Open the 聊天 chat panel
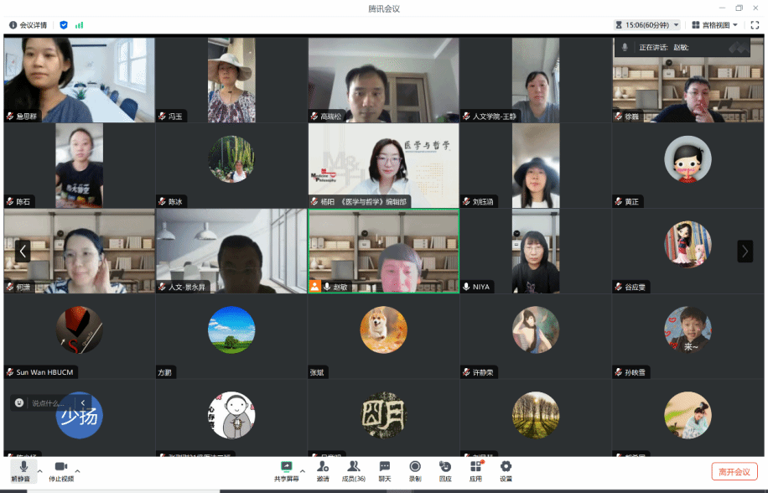Image resolution: width=768 pixels, height=493 pixels. click(384, 470)
